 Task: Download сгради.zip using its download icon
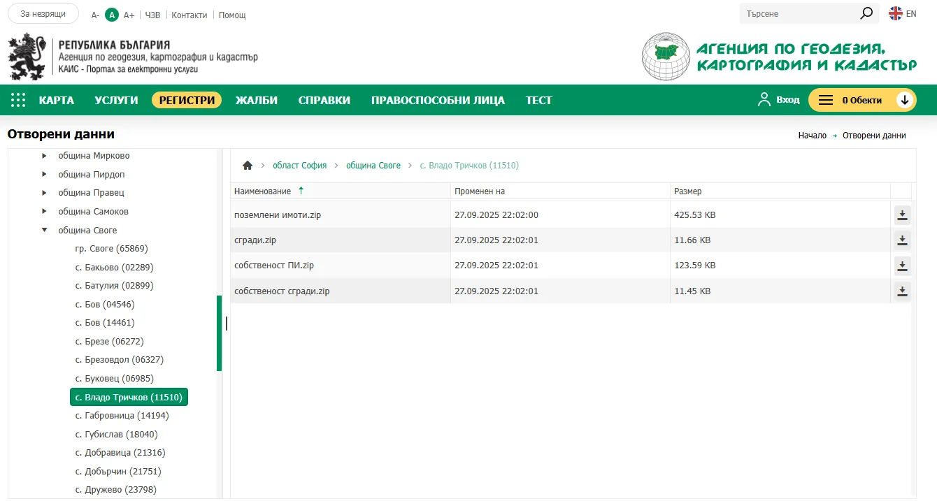point(902,240)
